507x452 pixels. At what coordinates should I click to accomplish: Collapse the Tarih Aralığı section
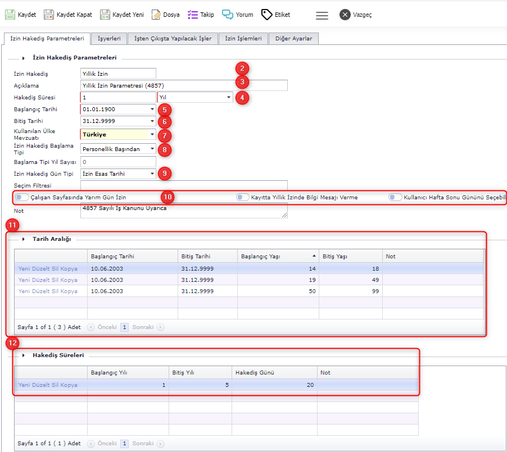(x=23, y=239)
